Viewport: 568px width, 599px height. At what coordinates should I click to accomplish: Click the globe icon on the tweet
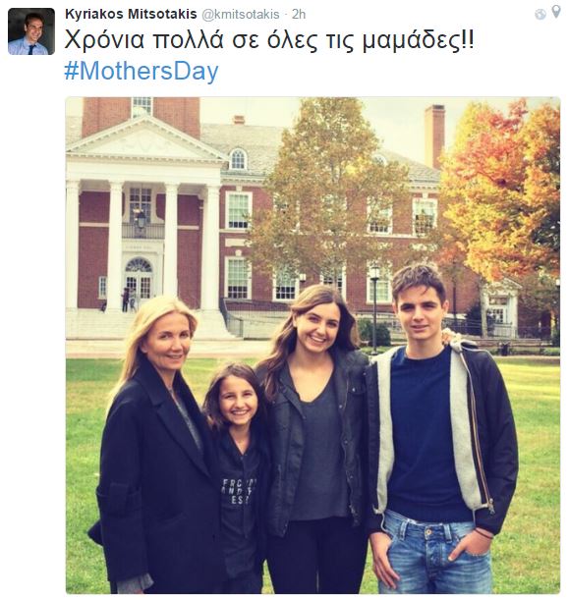(x=540, y=14)
